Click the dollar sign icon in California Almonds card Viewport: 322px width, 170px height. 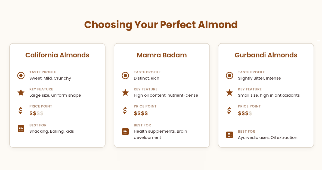pos(20,110)
